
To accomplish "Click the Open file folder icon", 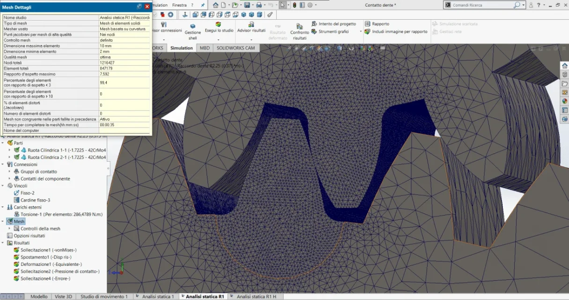I will tap(235, 5).
